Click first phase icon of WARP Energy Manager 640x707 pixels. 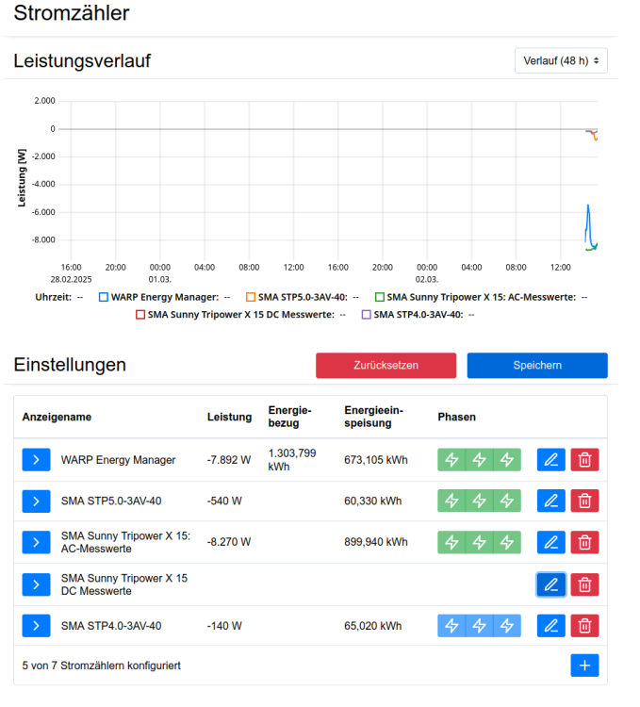click(451, 460)
